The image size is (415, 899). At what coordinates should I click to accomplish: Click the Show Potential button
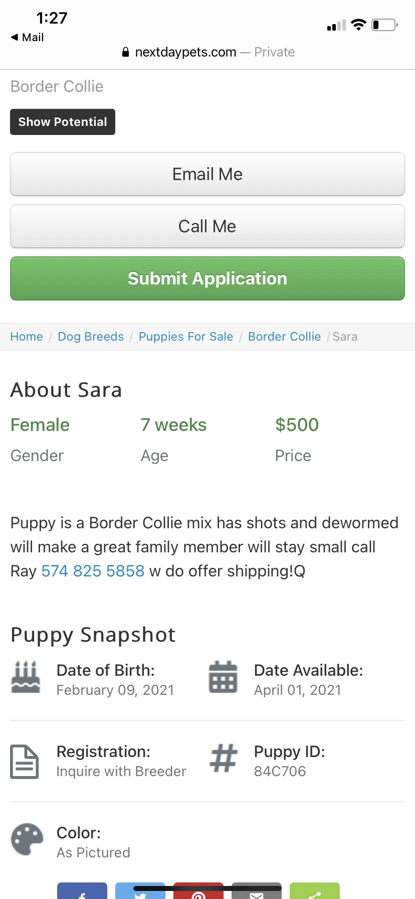pos(63,122)
